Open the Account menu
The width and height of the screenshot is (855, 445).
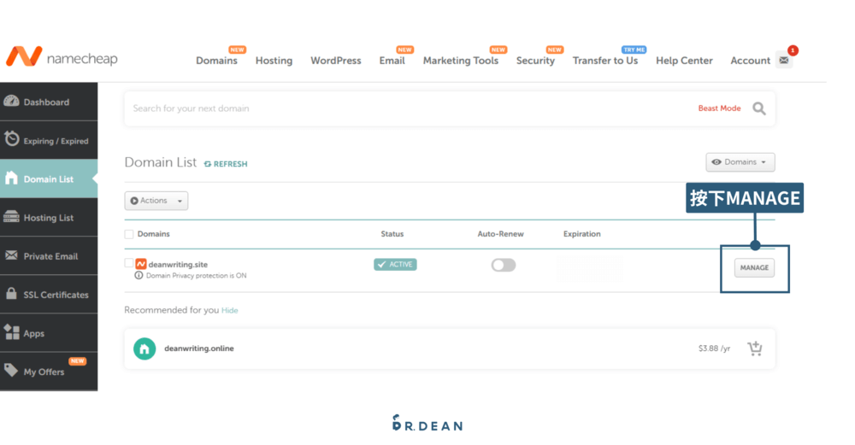click(750, 61)
